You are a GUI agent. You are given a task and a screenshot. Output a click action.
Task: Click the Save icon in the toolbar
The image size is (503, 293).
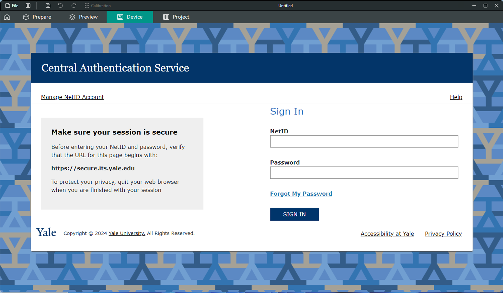[48, 5]
